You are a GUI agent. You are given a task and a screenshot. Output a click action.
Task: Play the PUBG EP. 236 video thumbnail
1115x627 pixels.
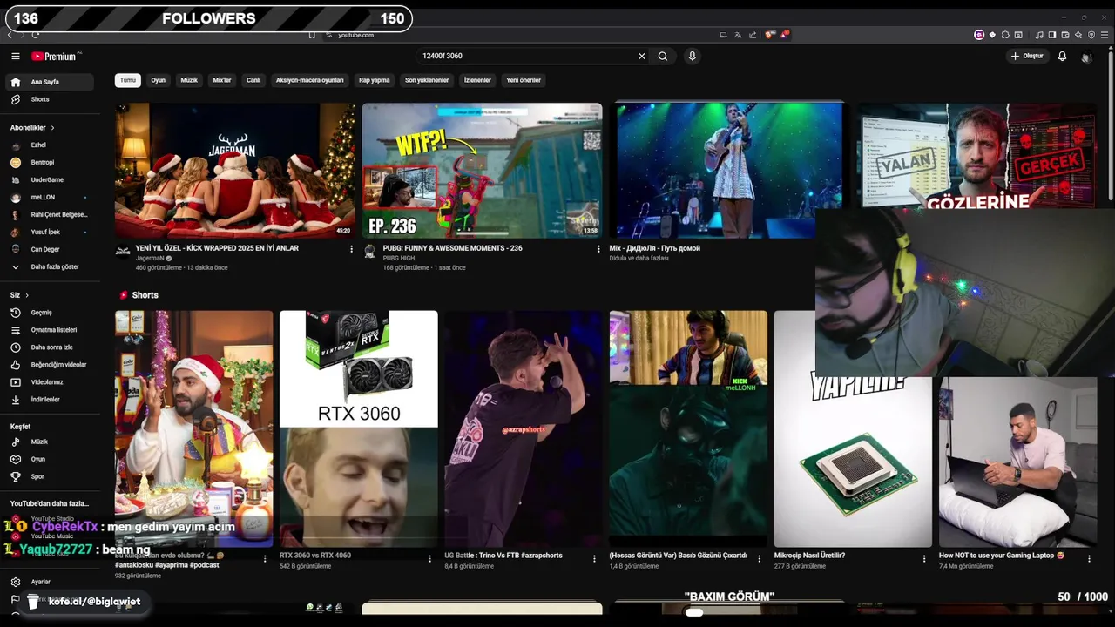pyautogui.click(x=482, y=171)
